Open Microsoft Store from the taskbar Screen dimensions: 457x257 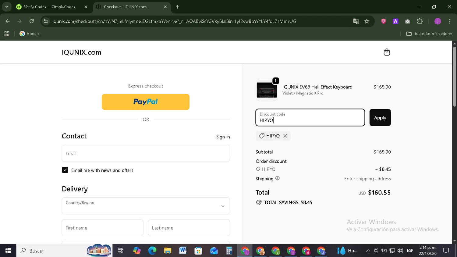click(198, 251)
